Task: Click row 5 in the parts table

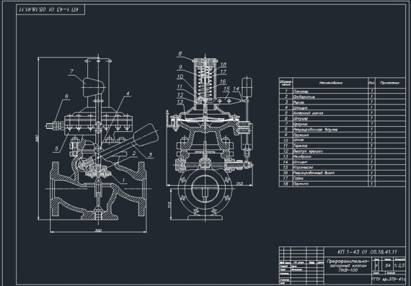Action: [x=342, y=113]
